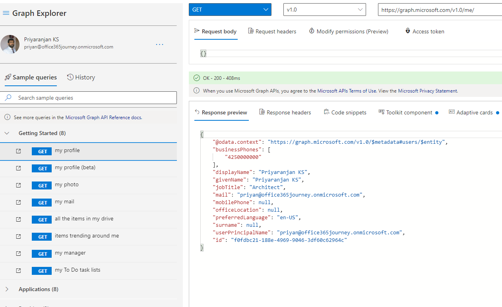Image resolution: width=502 pixels, height=307 pixels.
Task: Select items trending around me query
Action: pyautogui.click(x=88, y=237)
